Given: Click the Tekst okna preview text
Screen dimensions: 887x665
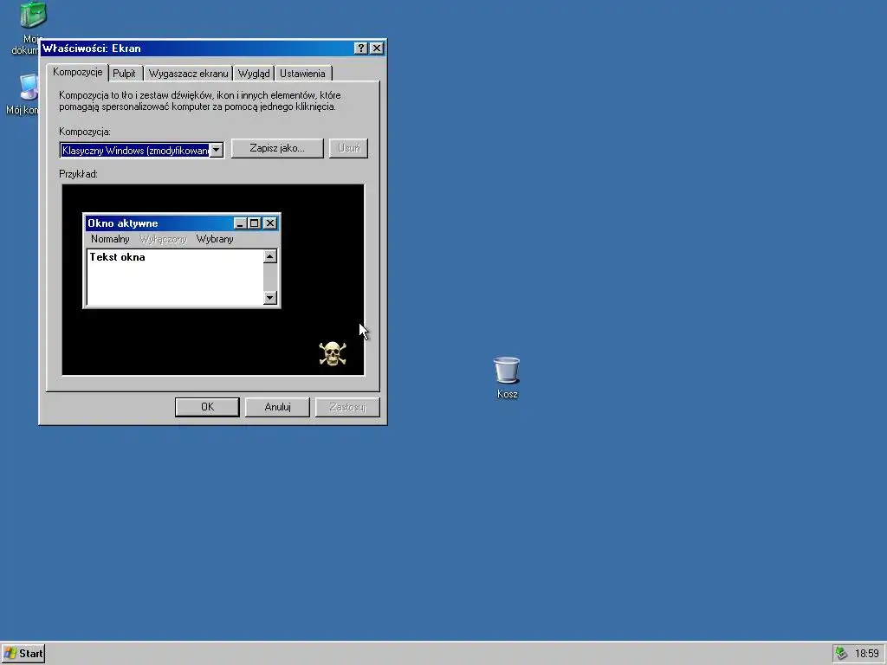Looking at the screenshot, I should 117,257.
